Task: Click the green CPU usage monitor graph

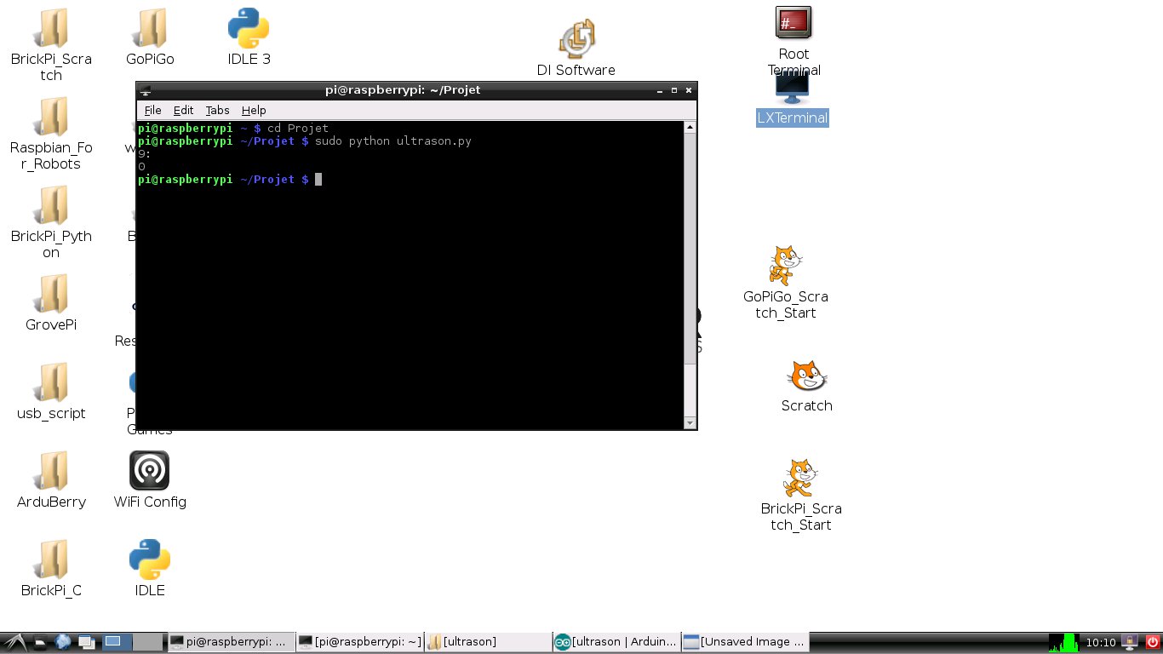Action: 1063,642
